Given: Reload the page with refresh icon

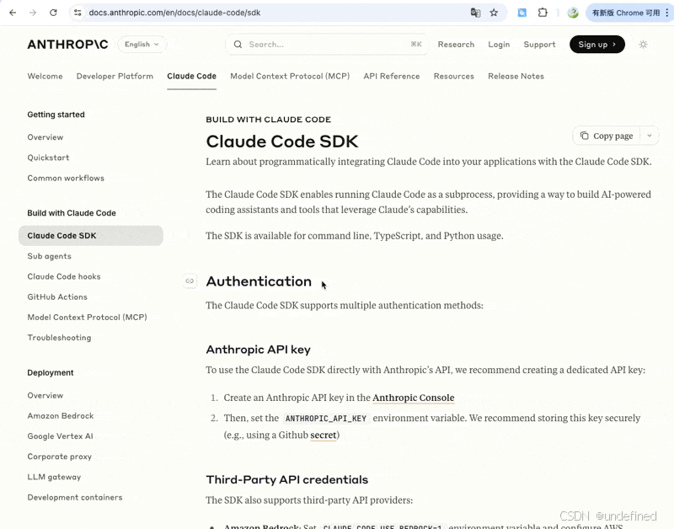Looking at the screenshot, I should click(53, 13).
